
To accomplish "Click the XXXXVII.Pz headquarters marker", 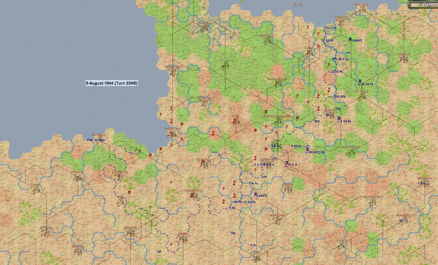I will (x=307, y=150).
